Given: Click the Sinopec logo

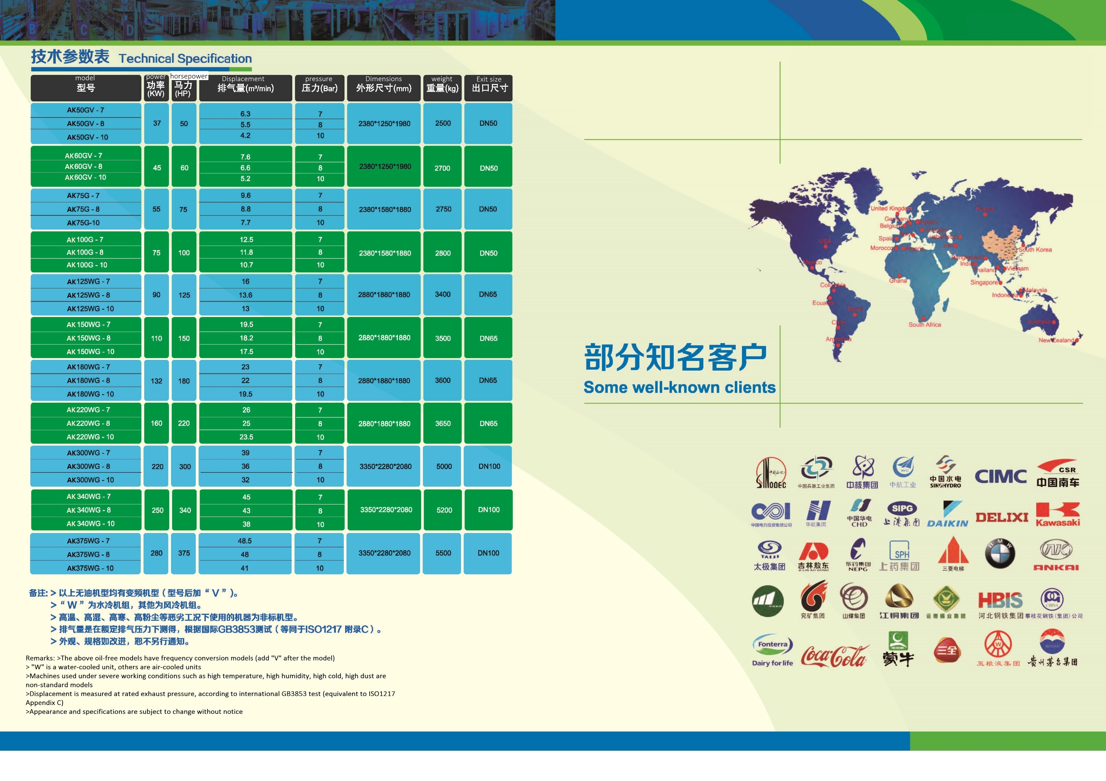Looking at the screenshot, I should pos(771,473).
